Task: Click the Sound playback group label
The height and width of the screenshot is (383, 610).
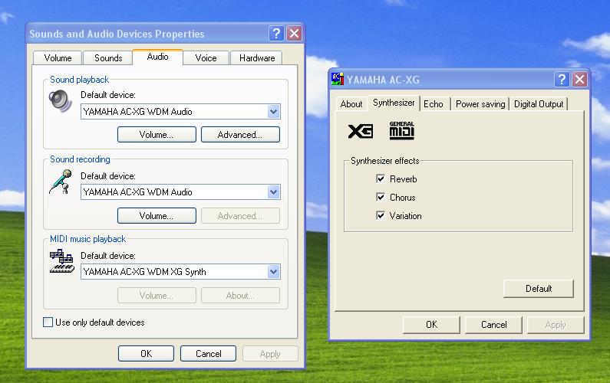Action: 79,80
